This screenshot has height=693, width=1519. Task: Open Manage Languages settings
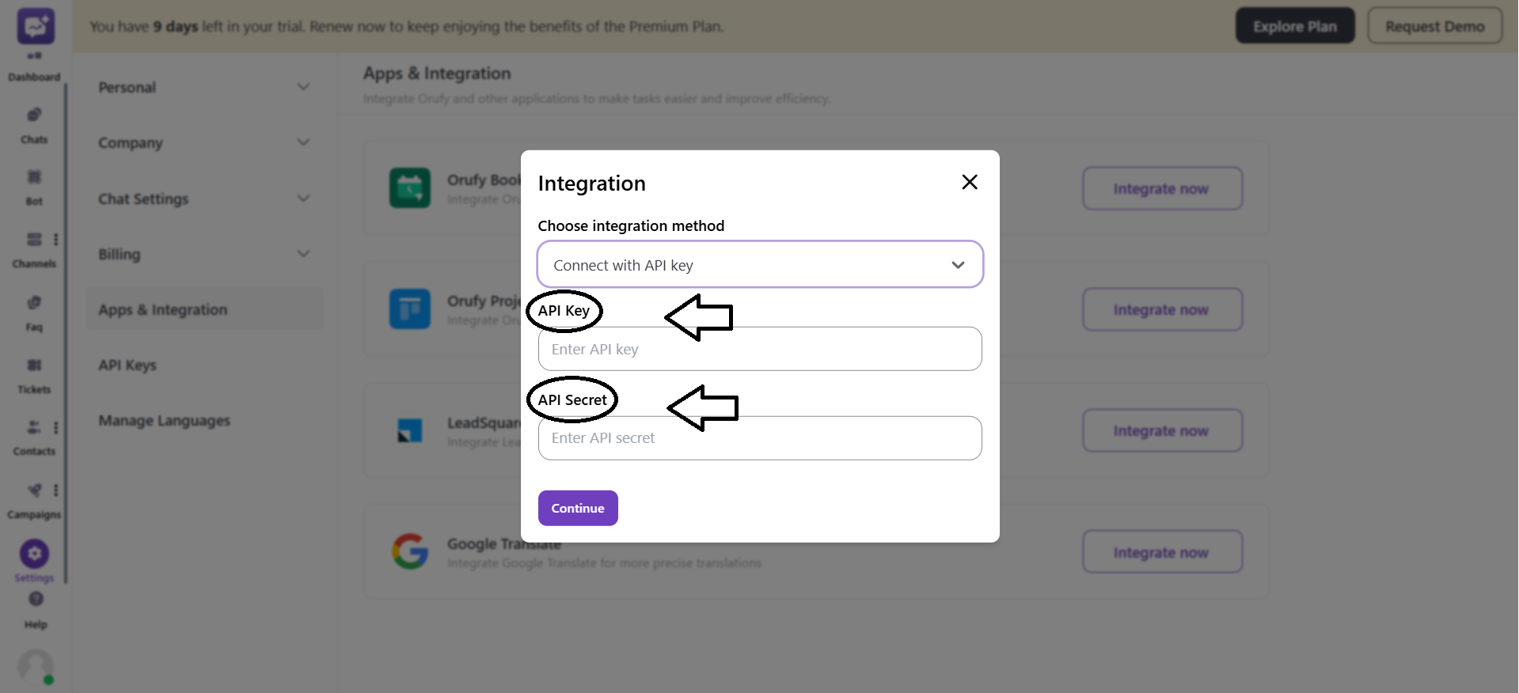[x=164, y=420]
